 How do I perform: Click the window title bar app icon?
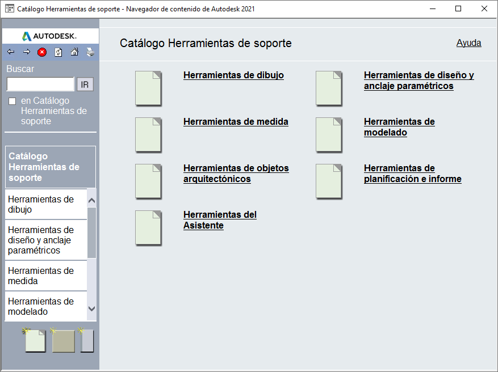point(10,9)
